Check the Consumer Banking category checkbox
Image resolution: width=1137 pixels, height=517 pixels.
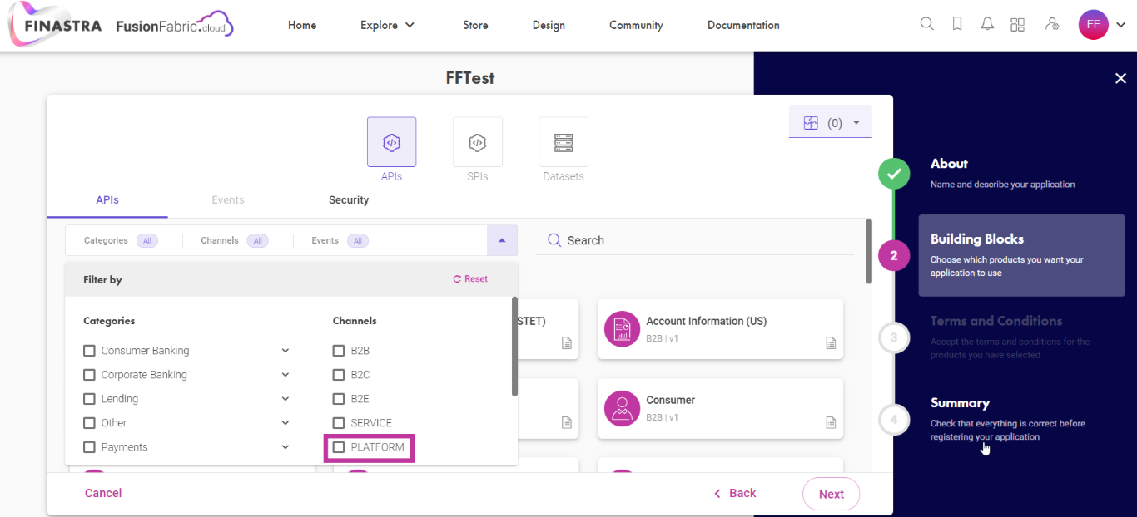click(x=90, y=351)
